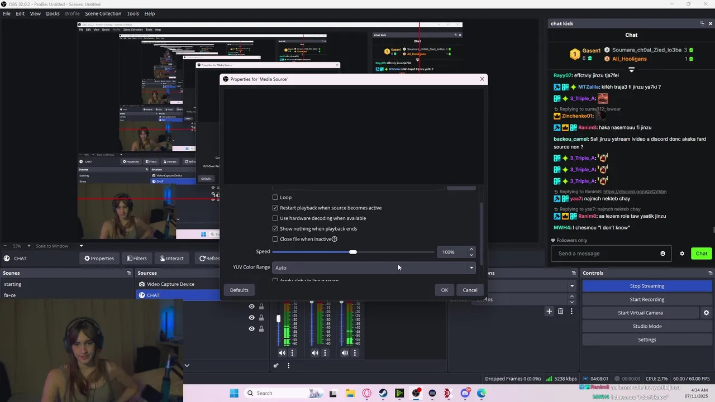
Task: Float the chat kick dock
Action: [x=702, y=23]
